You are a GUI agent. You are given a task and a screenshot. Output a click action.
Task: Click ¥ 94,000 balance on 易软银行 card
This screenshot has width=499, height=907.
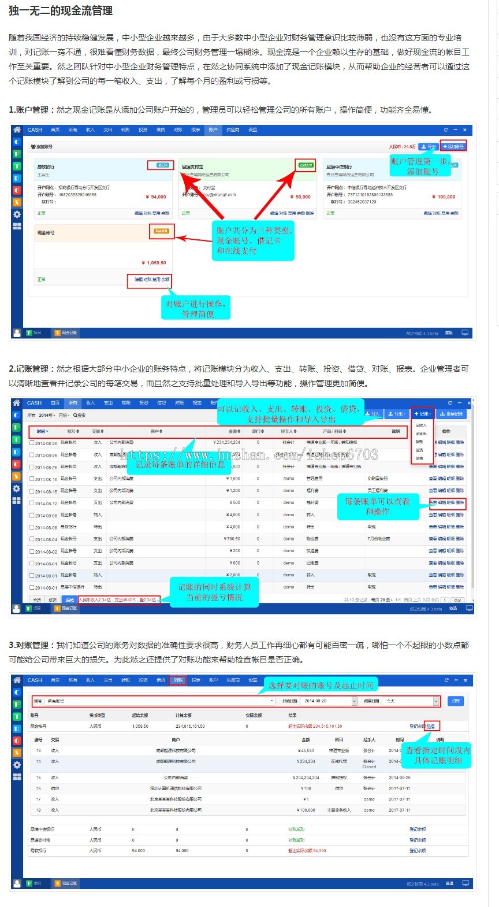tap(155, 197)
